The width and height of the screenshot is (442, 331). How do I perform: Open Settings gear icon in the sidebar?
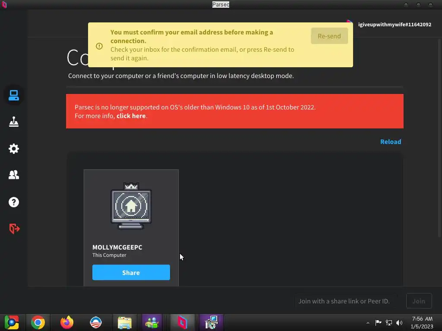pos(13,148)
